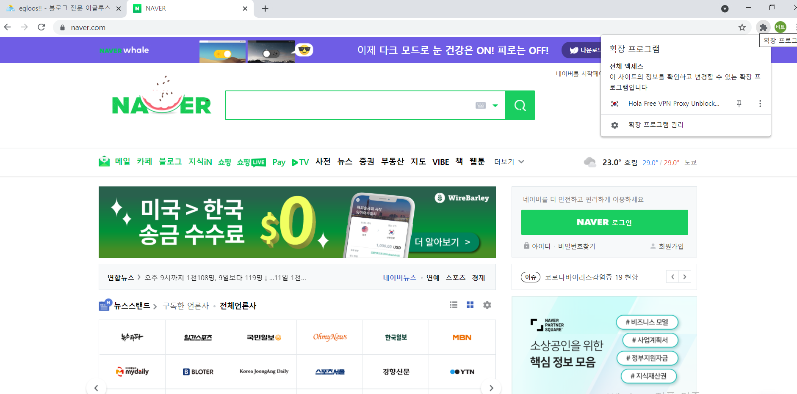Click the WireBarley 더 알아보기 banner button
This screenshot has width=797, height=394.
tap(444, 242)
